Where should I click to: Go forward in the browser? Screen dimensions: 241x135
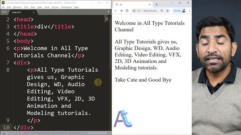(121, 11)
